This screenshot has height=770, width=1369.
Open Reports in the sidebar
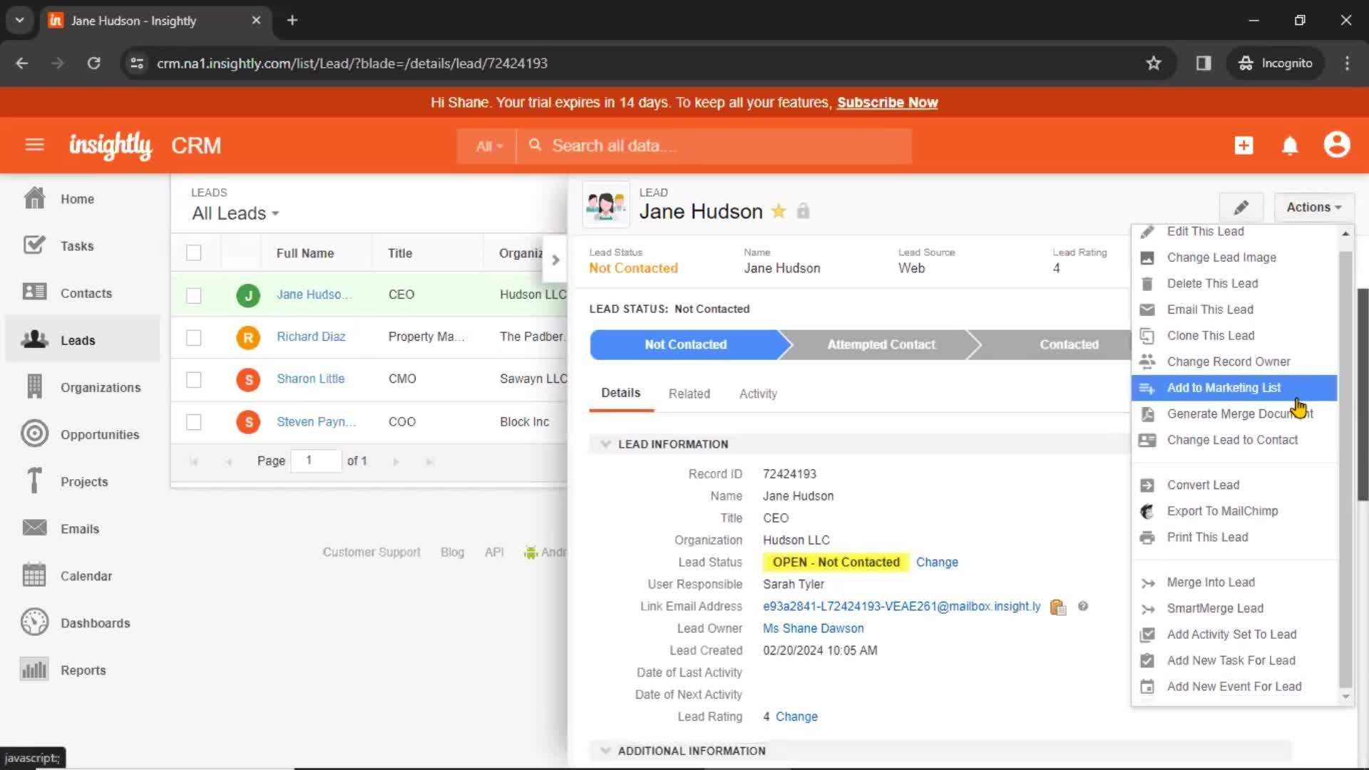82,669
